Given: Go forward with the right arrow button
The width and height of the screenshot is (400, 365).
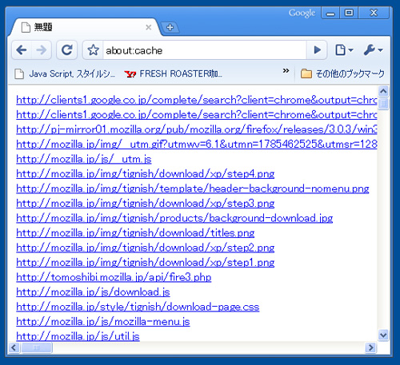Looking at the screenshot, I should (x=42, y=50).
